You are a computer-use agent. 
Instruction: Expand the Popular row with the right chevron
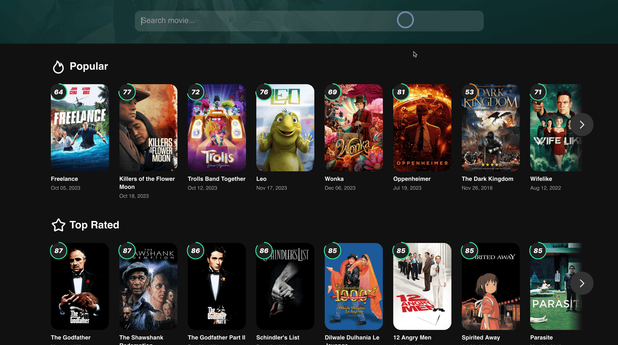point(582,124)
